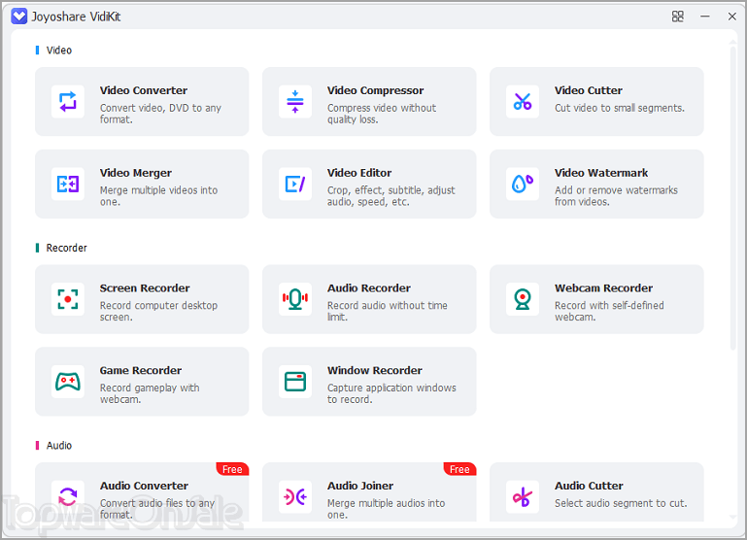This screenshot has width=747, height=540.
Task: Open the Video Converter icon
Action: [x=68, y=101]
